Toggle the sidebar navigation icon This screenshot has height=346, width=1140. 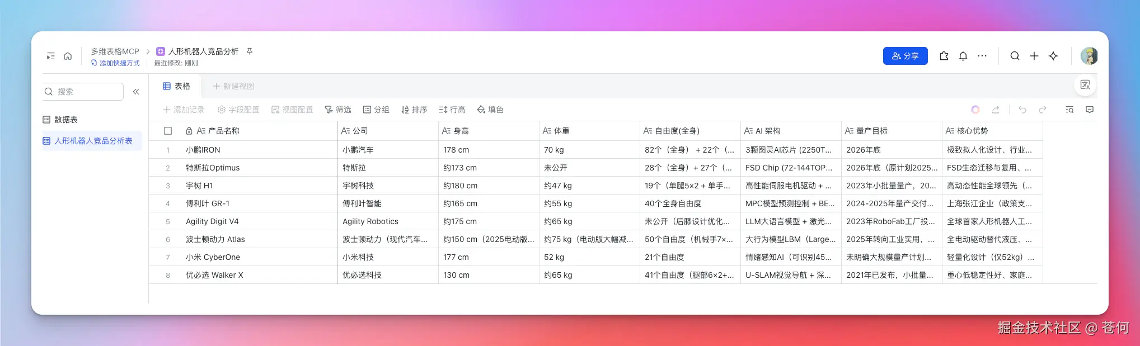point(51,56)
